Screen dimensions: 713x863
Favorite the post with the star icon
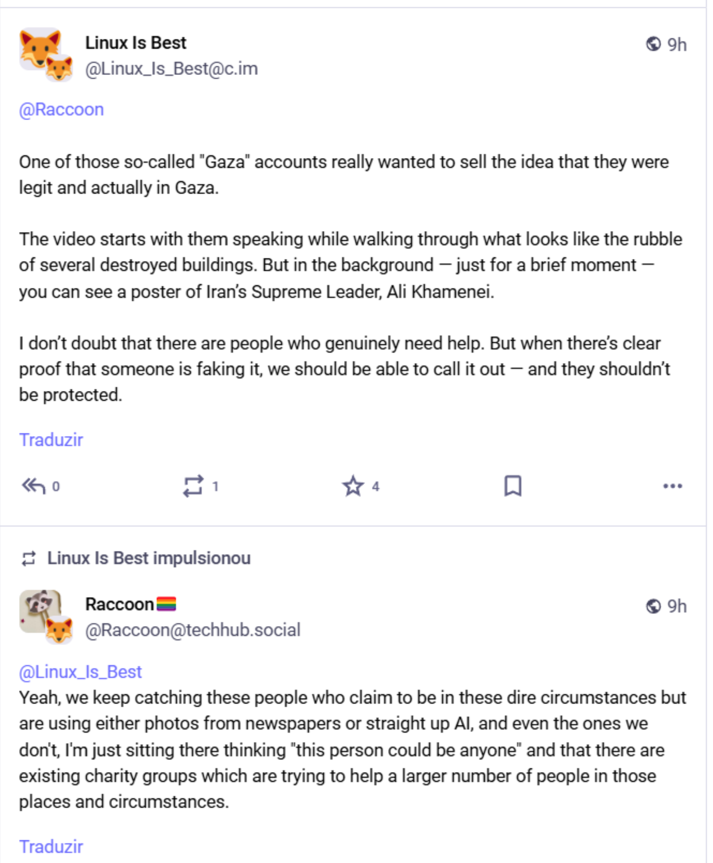[353, 486]
